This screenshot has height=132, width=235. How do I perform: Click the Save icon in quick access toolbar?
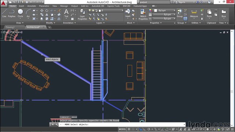(x=18, y=2)
